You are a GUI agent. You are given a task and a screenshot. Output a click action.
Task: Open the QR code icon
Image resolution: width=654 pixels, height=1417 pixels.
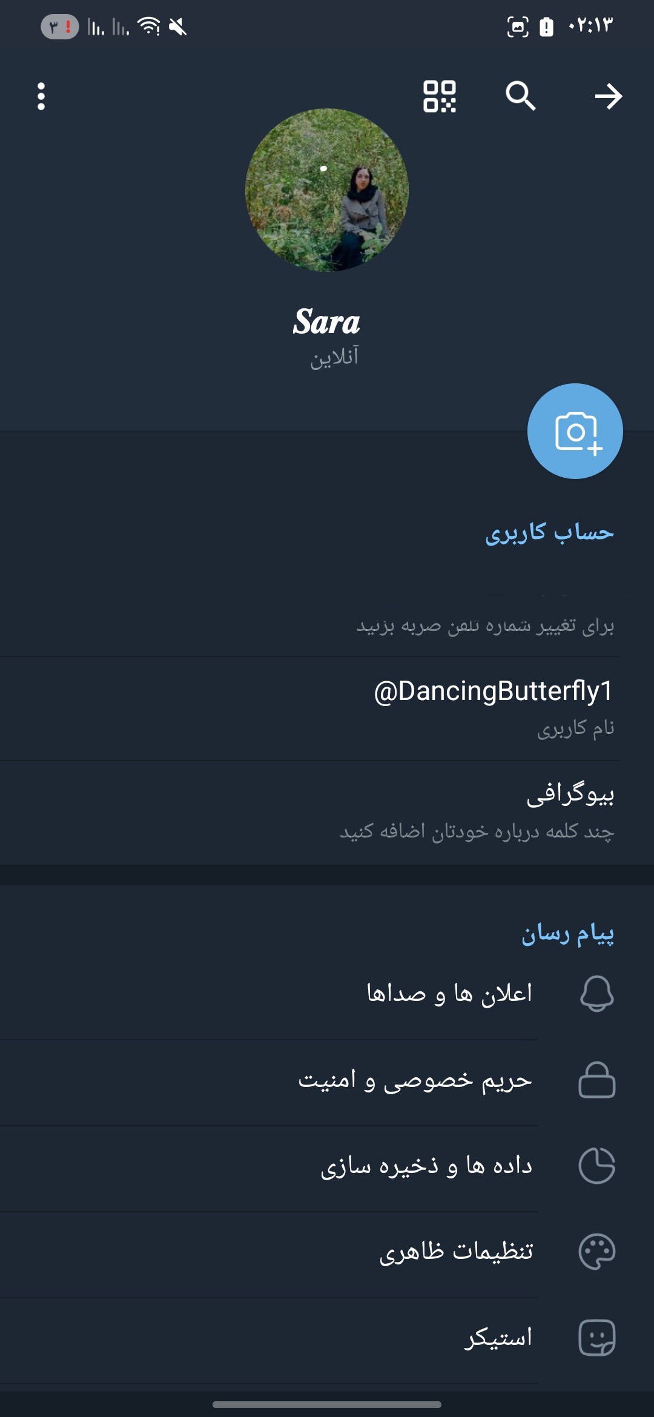tap(440, 96)
